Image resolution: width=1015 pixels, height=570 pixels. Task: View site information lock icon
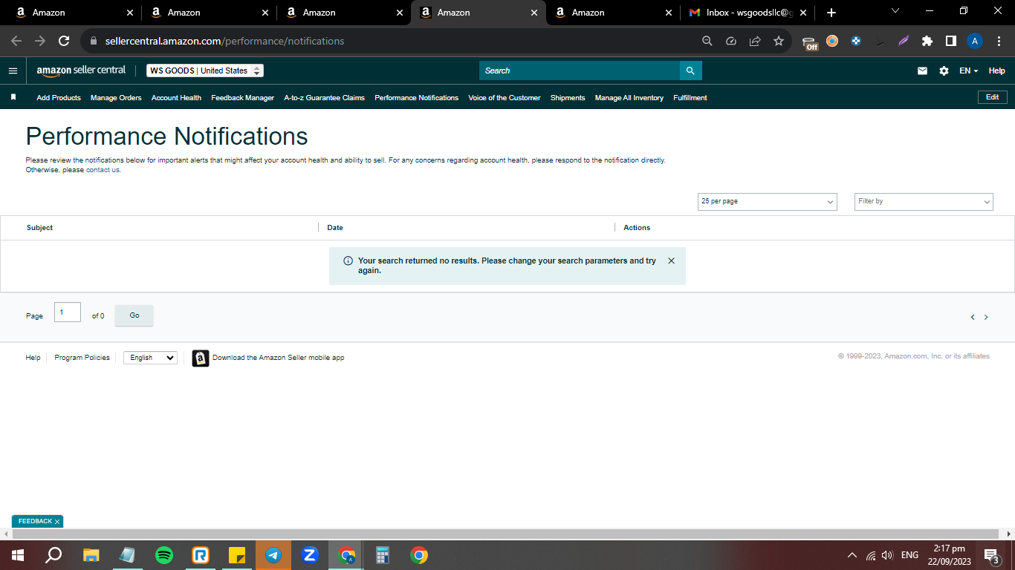(93, 42)
